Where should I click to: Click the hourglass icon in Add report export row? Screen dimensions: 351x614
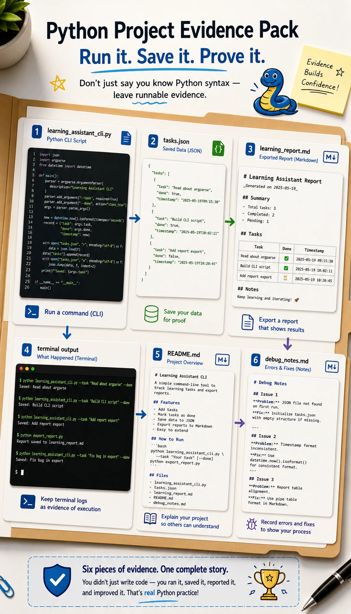(285, 278)
